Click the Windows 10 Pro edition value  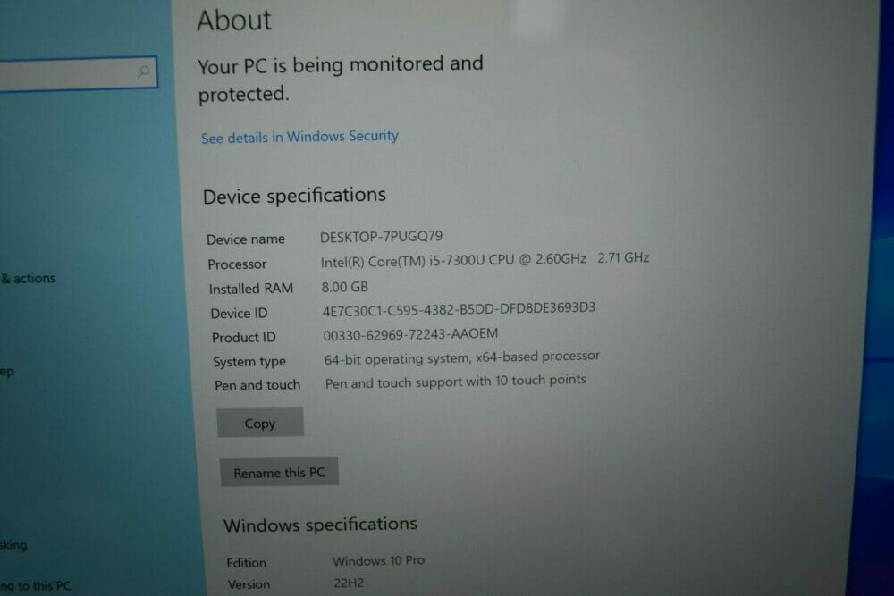pos(378,560)
